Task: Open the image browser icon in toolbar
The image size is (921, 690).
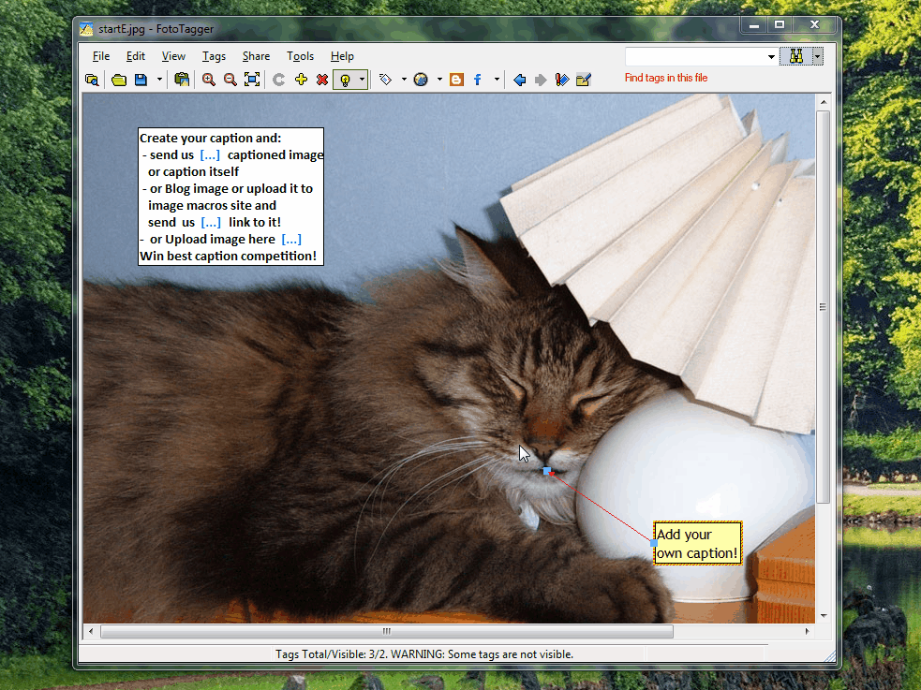Action: tap(92, 80)
